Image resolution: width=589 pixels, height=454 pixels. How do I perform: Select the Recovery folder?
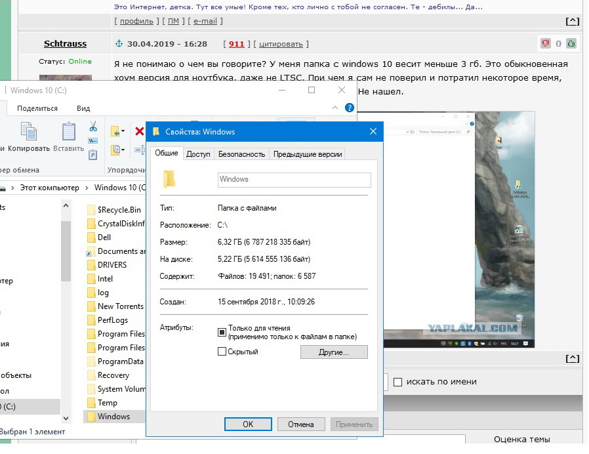click(108, 375)
